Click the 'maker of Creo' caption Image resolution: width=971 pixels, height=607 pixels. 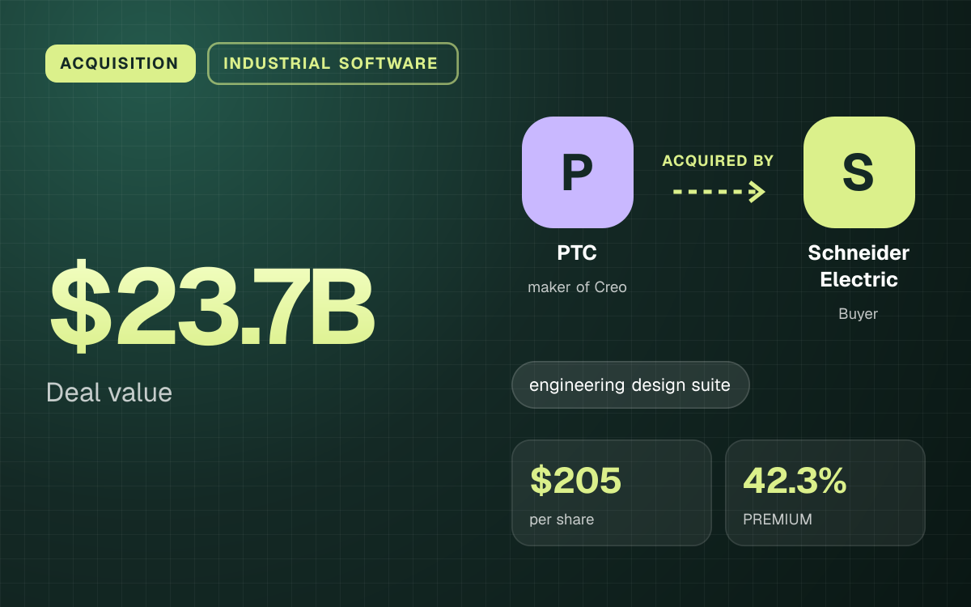coord(578,287)
